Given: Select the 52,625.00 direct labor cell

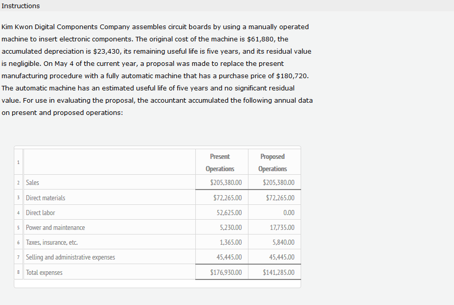Looking at the screenshot, I should coord(222,213).
